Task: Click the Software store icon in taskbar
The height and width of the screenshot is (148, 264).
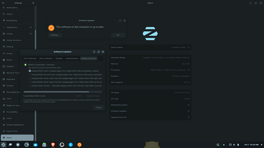Action: [35, 145]
